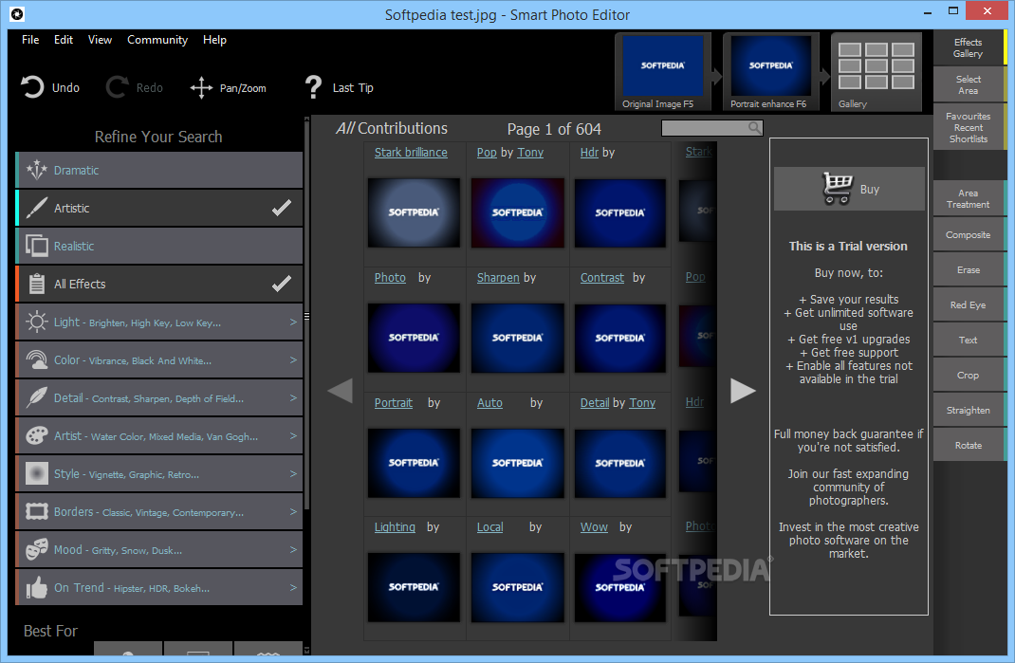1015x663 pixels.
Task: Select the Original Image F5 thumbnail
Action: 663,72
